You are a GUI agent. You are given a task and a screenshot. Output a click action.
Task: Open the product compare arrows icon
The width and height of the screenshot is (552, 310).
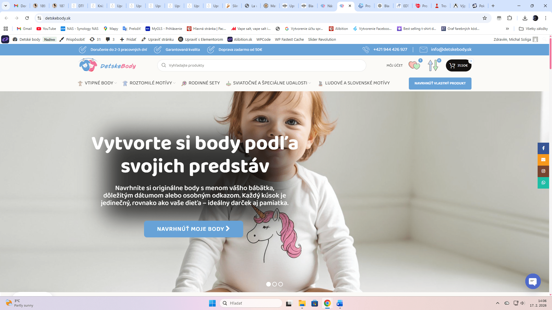pos(433,65)
